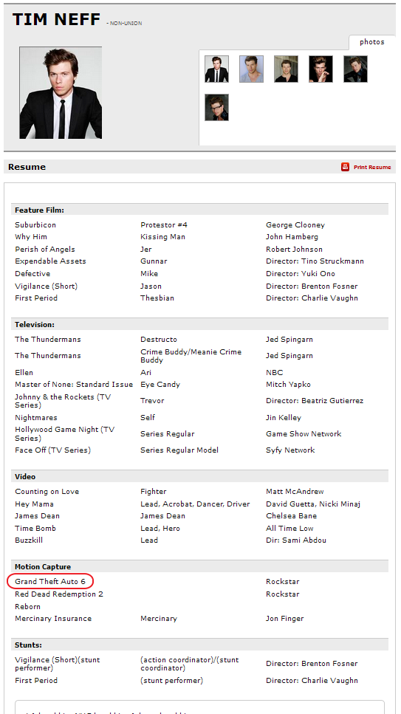Open the thumbnail of man wearing glasses
The image size is (401, 714).
click(216, 108)
